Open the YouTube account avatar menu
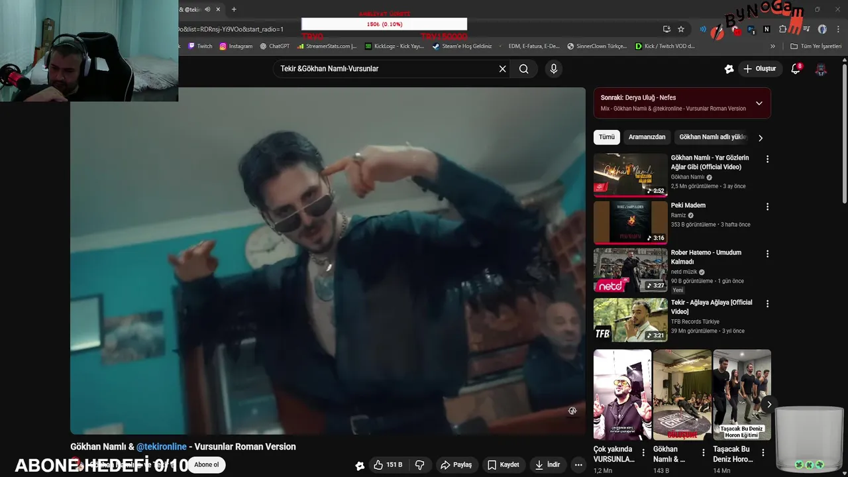This screenshot has width=848, height=477. [x=821, y=69]
